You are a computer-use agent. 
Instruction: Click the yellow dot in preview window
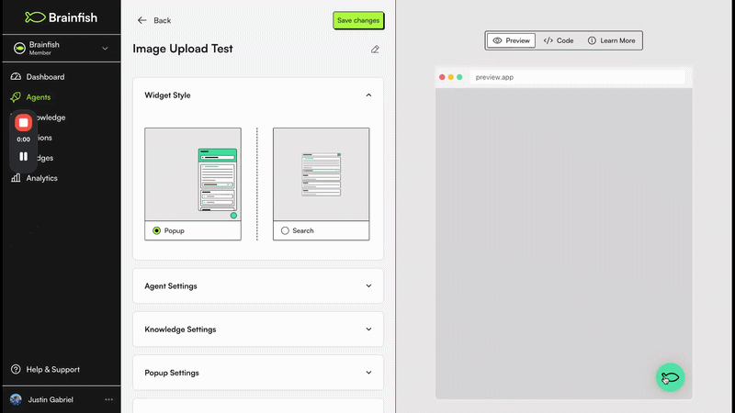point(451,77)
